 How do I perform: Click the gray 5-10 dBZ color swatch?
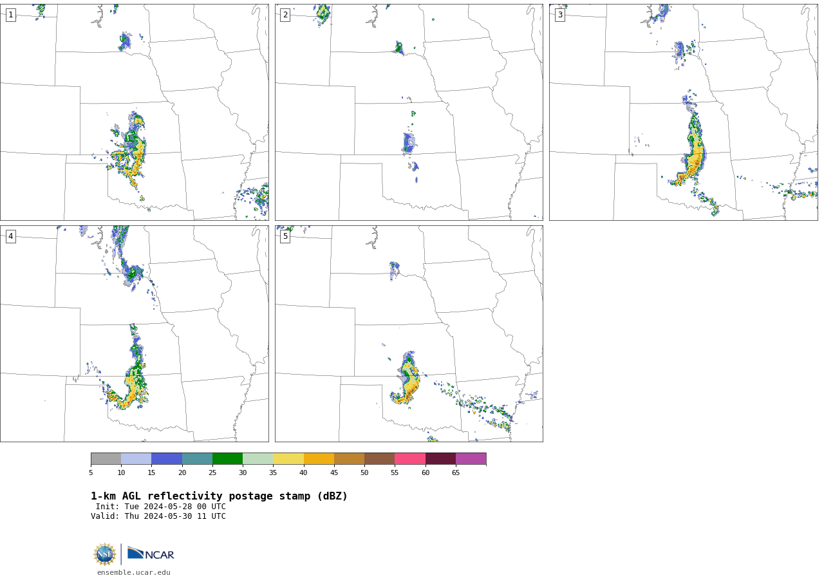pyautogui.click(x=106, y=459)
